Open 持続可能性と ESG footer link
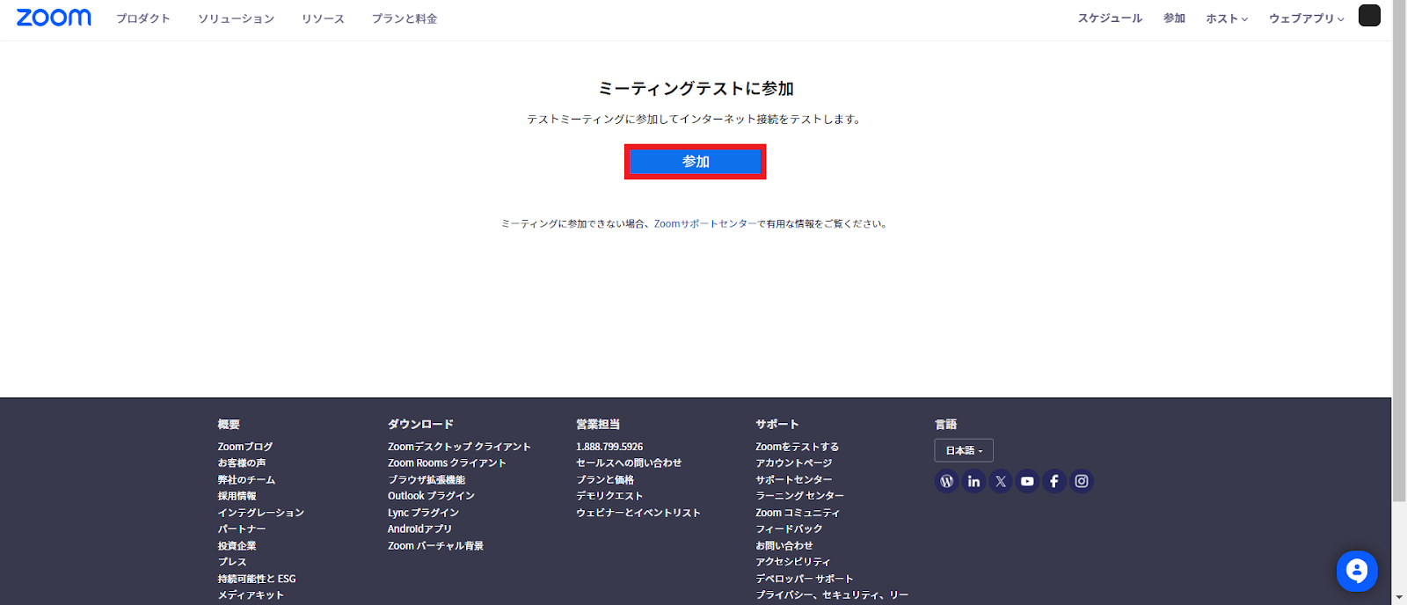Viewport: 1407px width, 605px height. (257, 579)
